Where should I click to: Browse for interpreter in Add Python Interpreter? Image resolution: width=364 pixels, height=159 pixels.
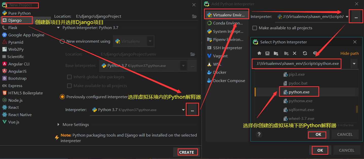click(x=356, y=17)
